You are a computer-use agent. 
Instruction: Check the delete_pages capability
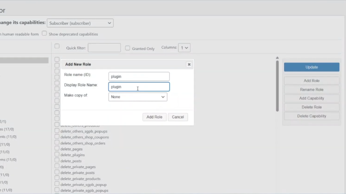pos(57,149)
